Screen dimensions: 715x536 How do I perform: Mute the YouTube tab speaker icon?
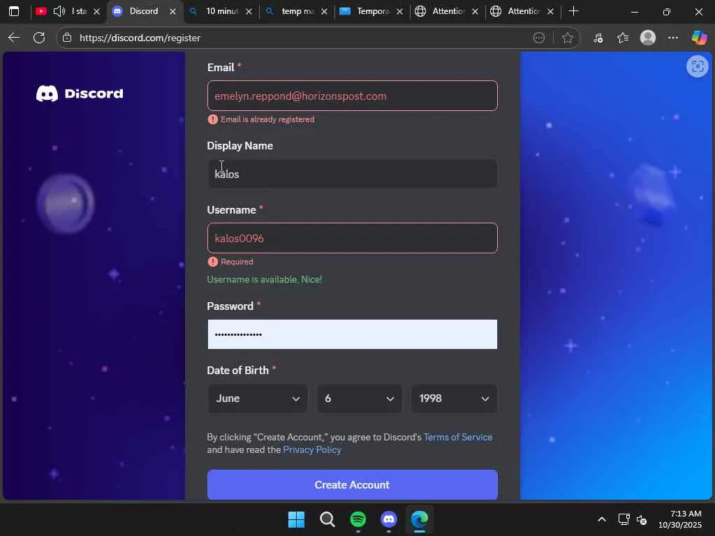pyautogui.click(x=59, y=11)
